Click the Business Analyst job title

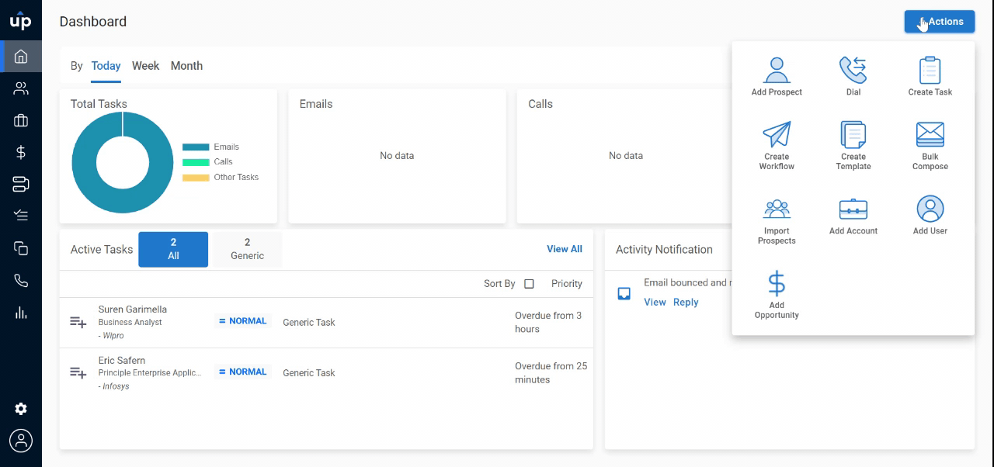tap(130, 323)
